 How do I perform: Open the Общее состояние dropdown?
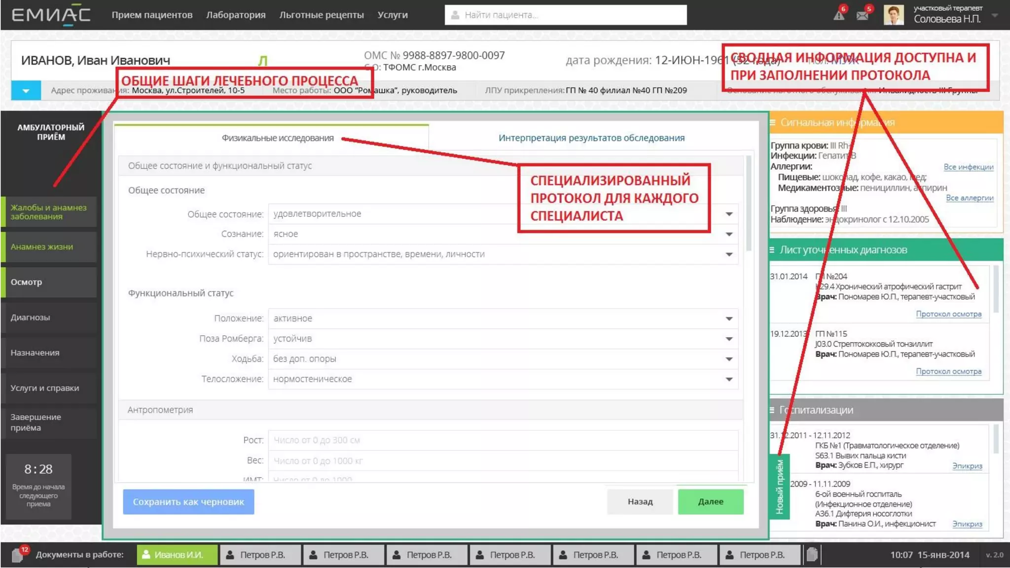tap(729, 214)
